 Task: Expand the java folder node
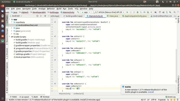(x=12, y=28)
